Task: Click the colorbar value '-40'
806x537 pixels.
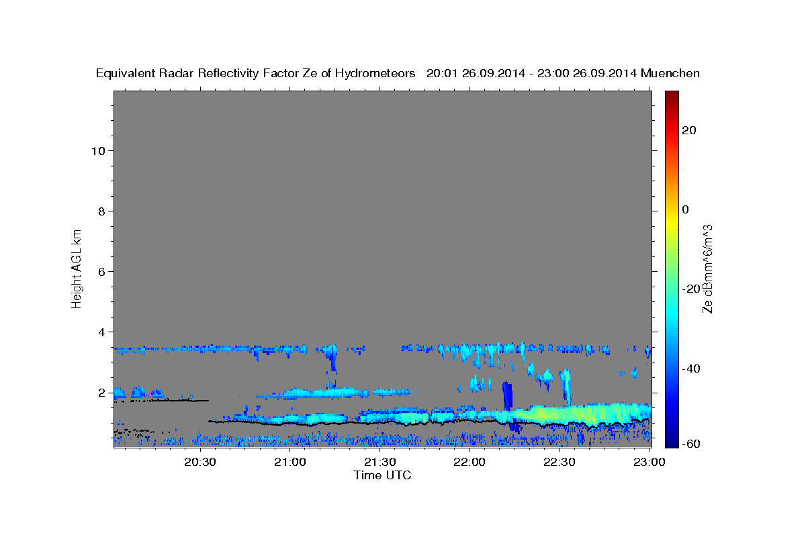Action: click(x=691, y=368)
